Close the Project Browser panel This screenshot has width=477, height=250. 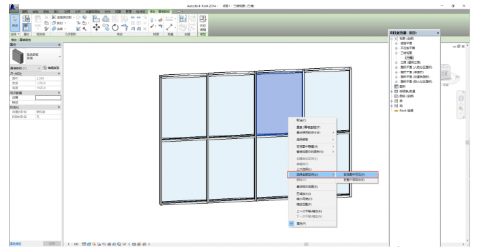click(x=437, y=33)
